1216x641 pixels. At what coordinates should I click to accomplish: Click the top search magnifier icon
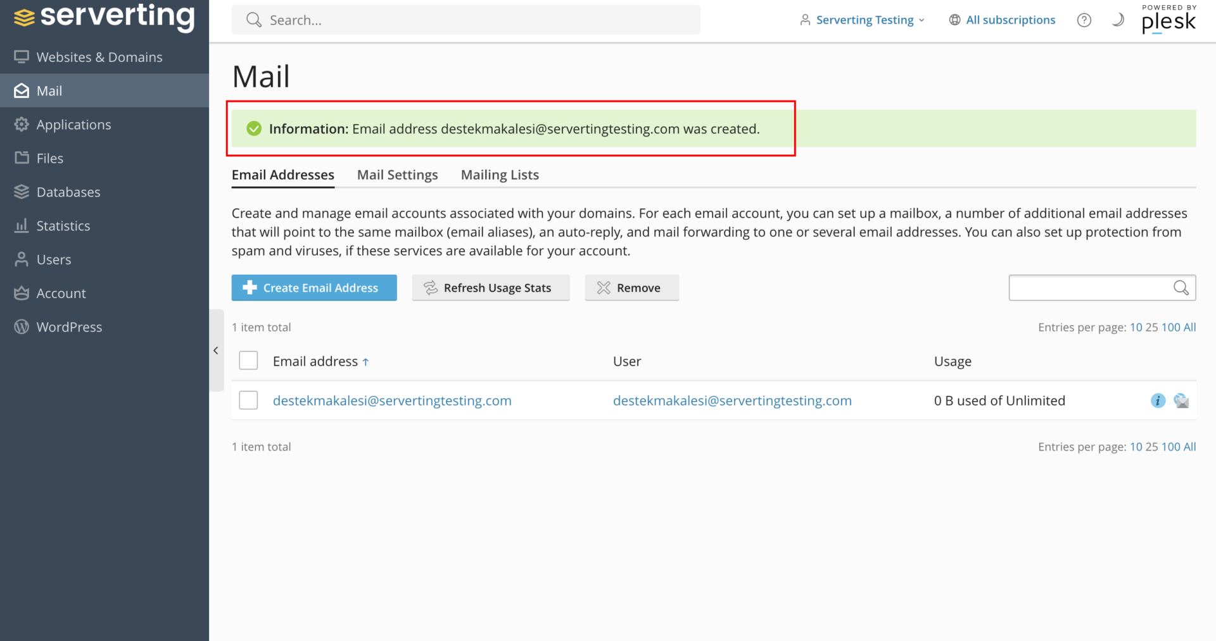(x=254, y=20)
